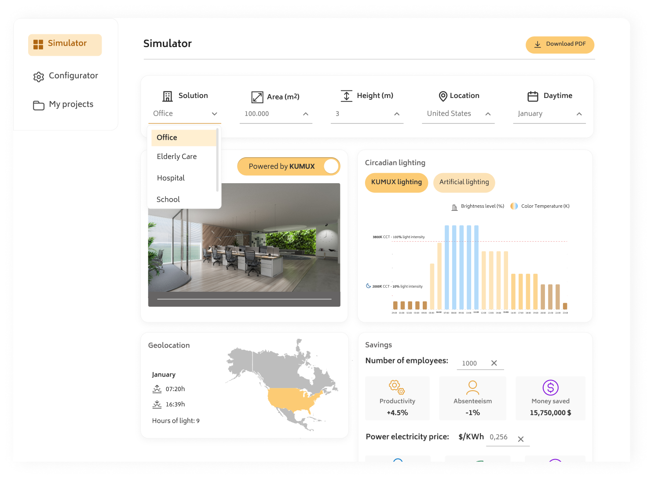Click the sunset icon at 16:39h
Screen dimensions: 651x478
click(157, 404)
